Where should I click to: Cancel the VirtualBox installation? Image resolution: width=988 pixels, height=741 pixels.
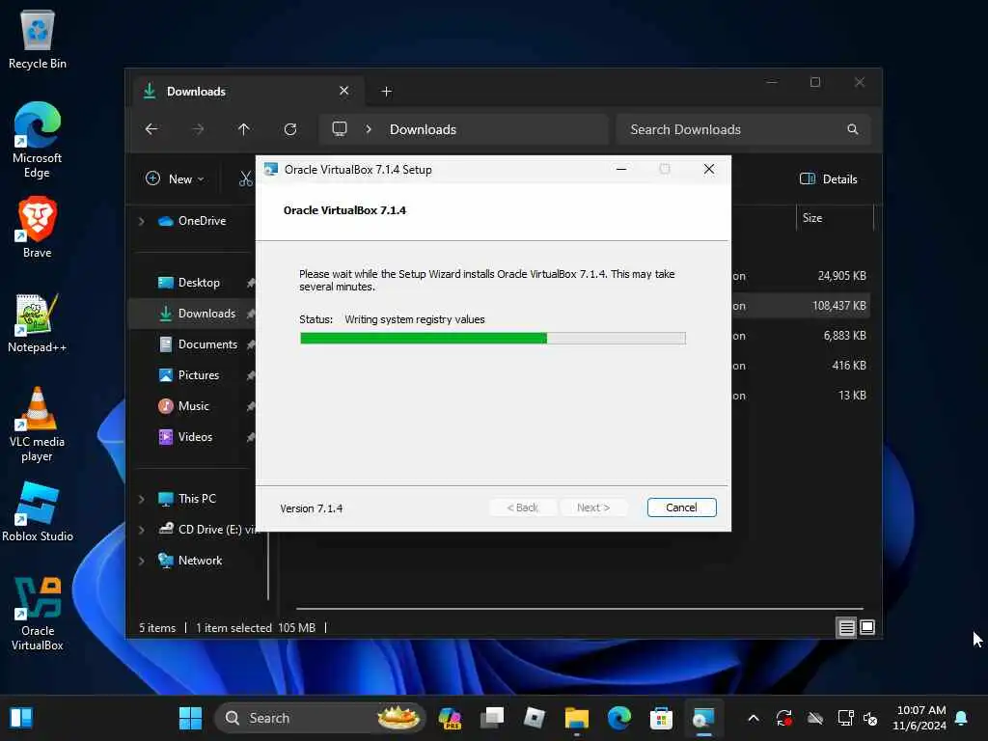tap(682, 508)
